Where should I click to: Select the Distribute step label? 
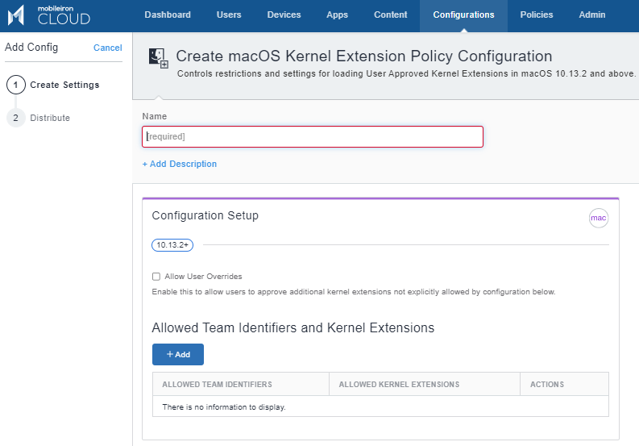coord(50,118)
